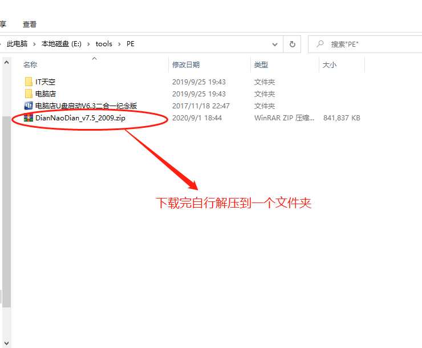Sort by 修改日期 column header
The width and height of the screenshot is (422, 348).
coord(186,65)
